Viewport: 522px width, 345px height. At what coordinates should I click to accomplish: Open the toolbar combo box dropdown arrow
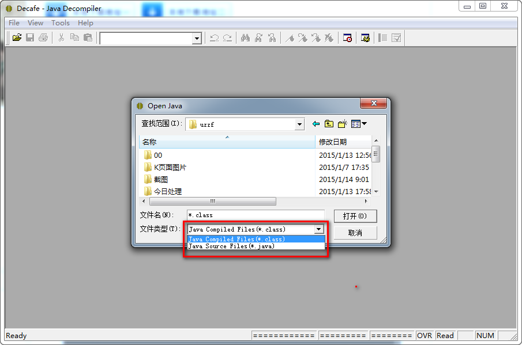coord(197,39)
